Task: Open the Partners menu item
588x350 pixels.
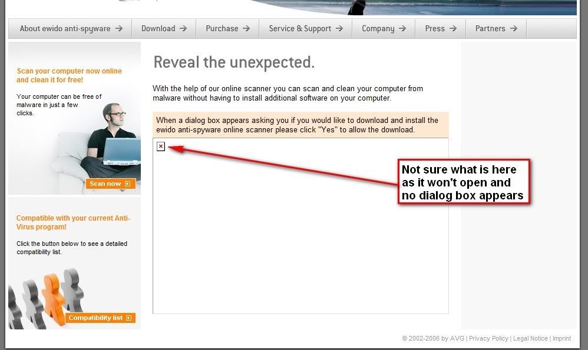Action: pos(496,28)
